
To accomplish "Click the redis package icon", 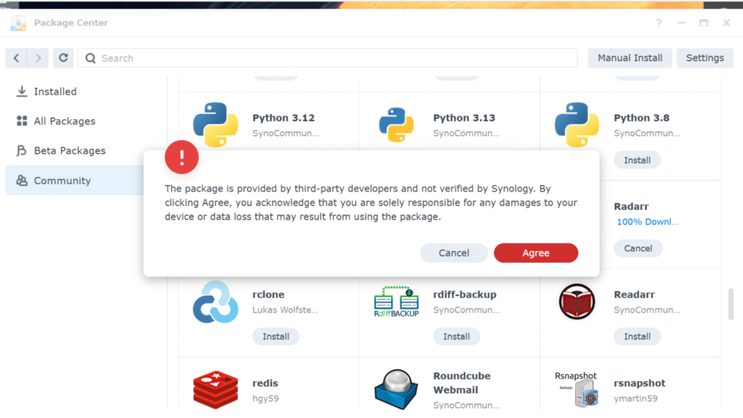I will pyautogui.click(x=215, y=390).
